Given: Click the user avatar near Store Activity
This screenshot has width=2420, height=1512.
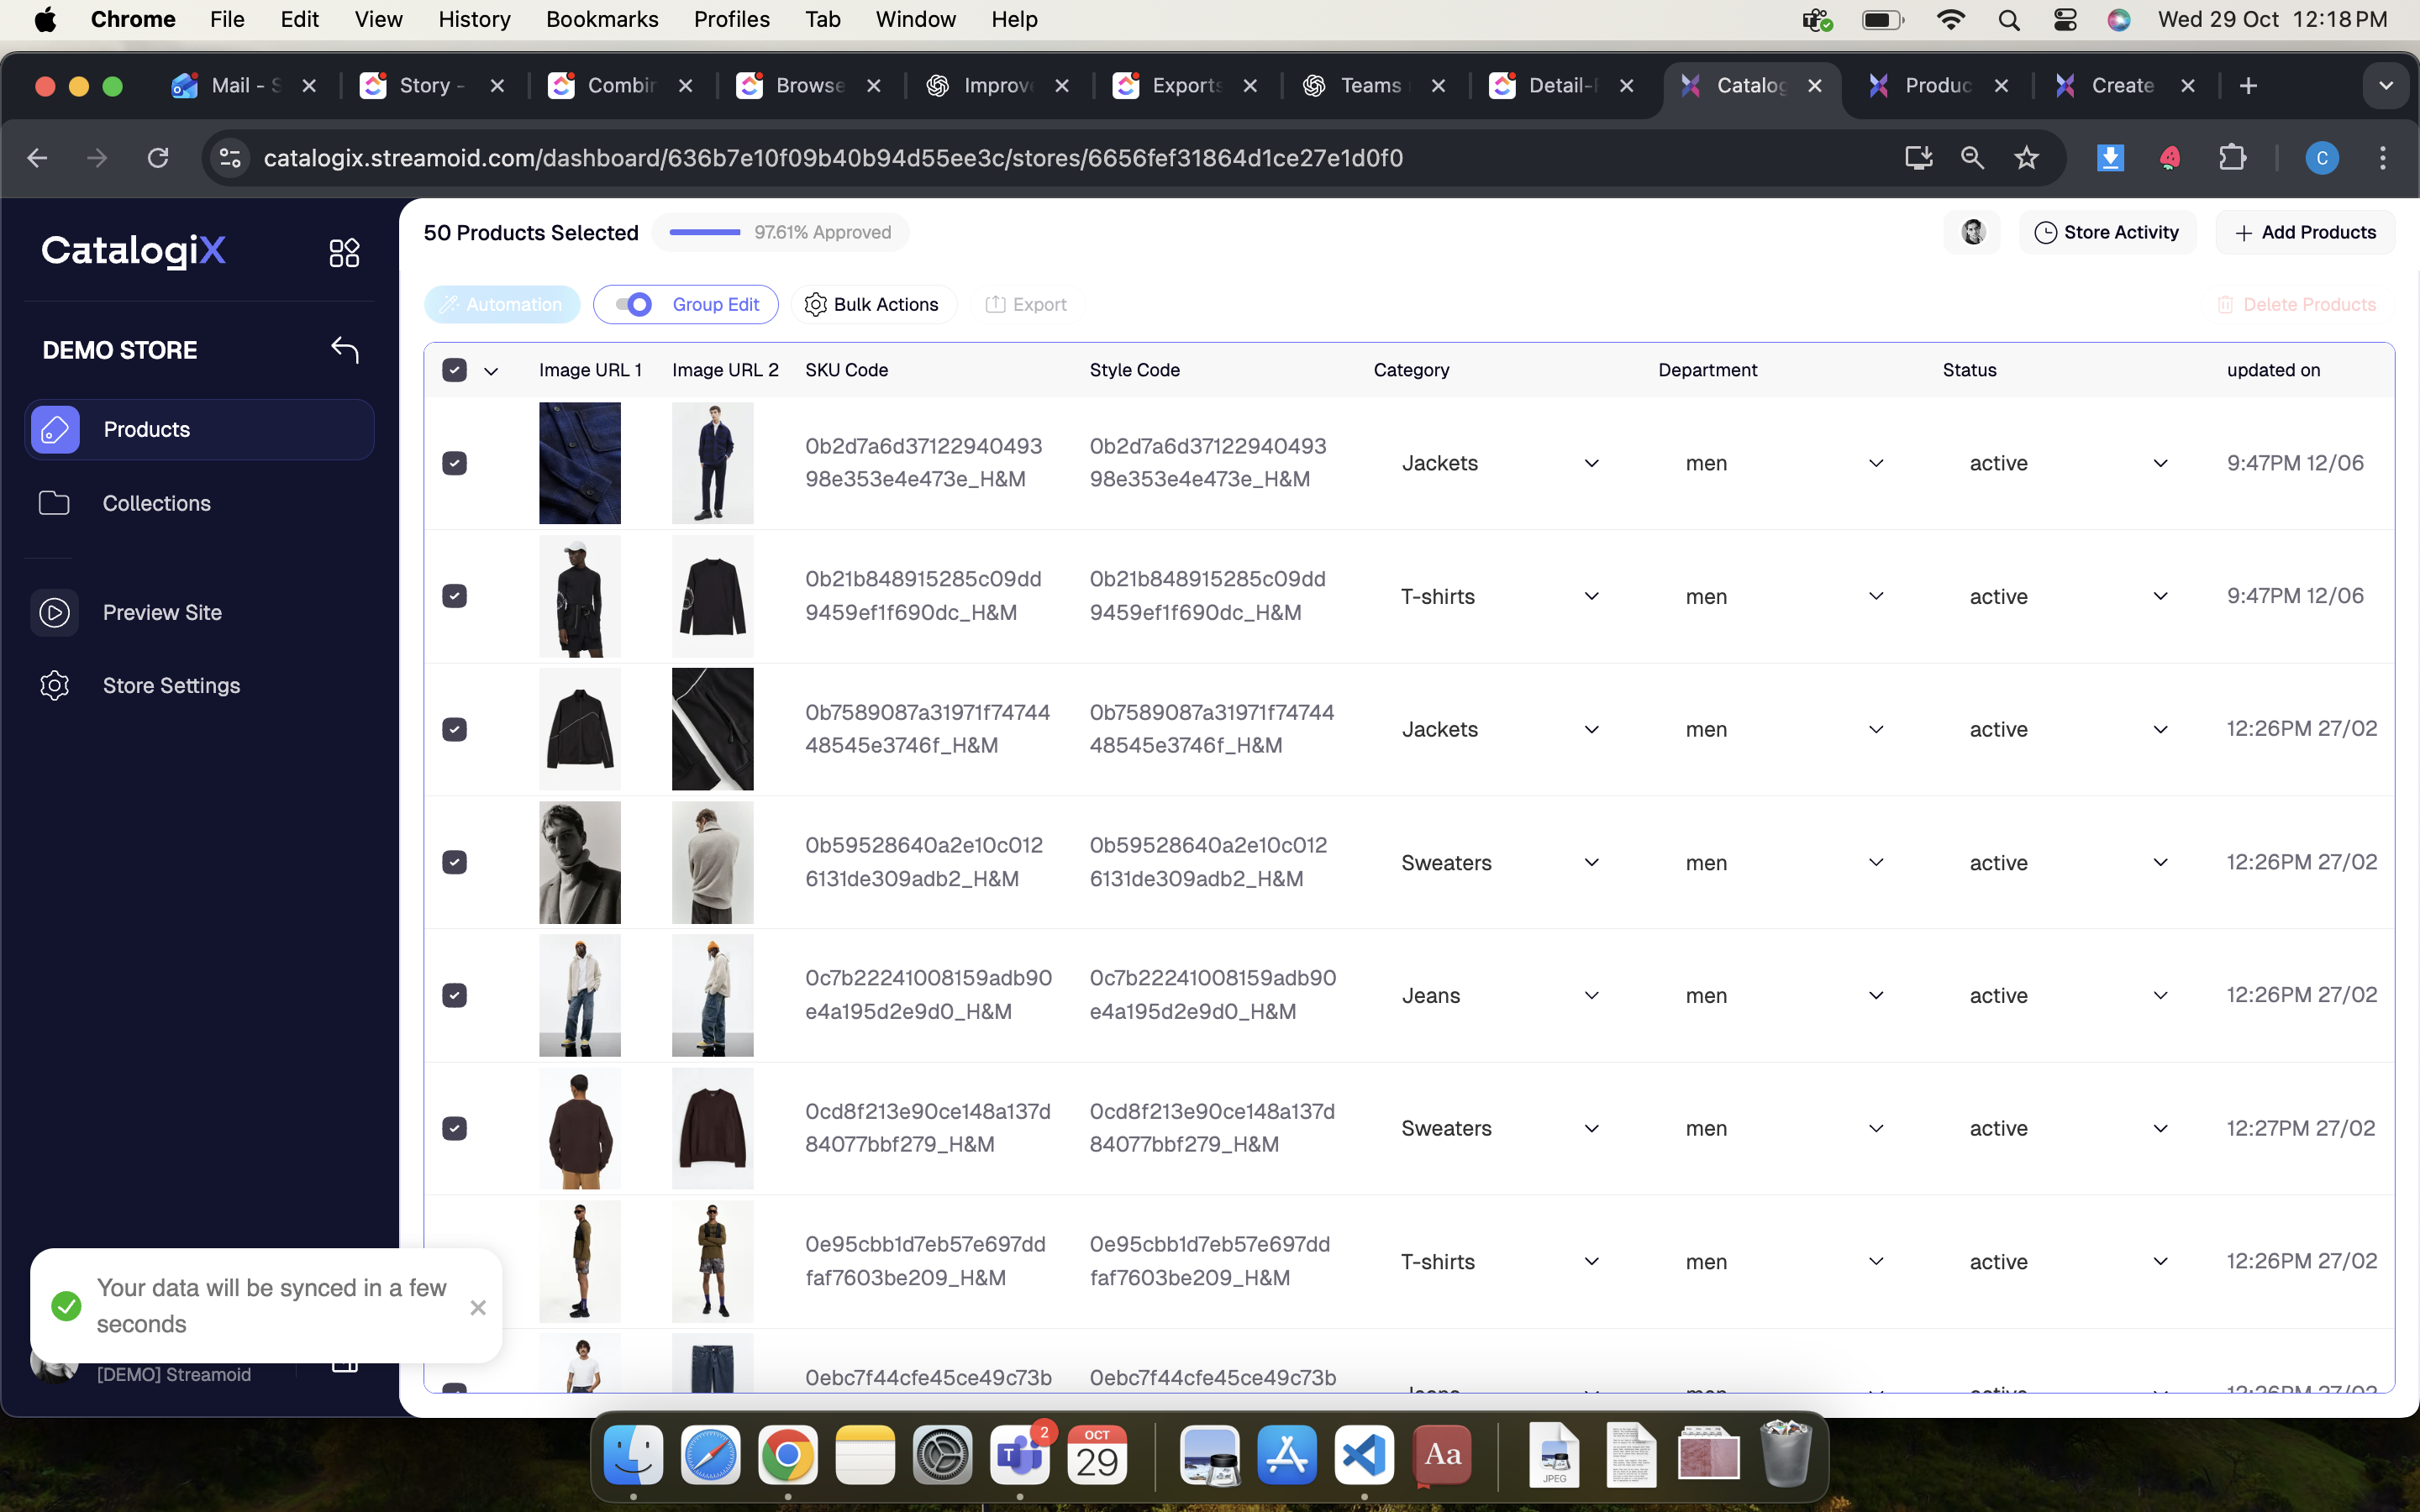Looking at the screenshot, I should [1972, 232].
